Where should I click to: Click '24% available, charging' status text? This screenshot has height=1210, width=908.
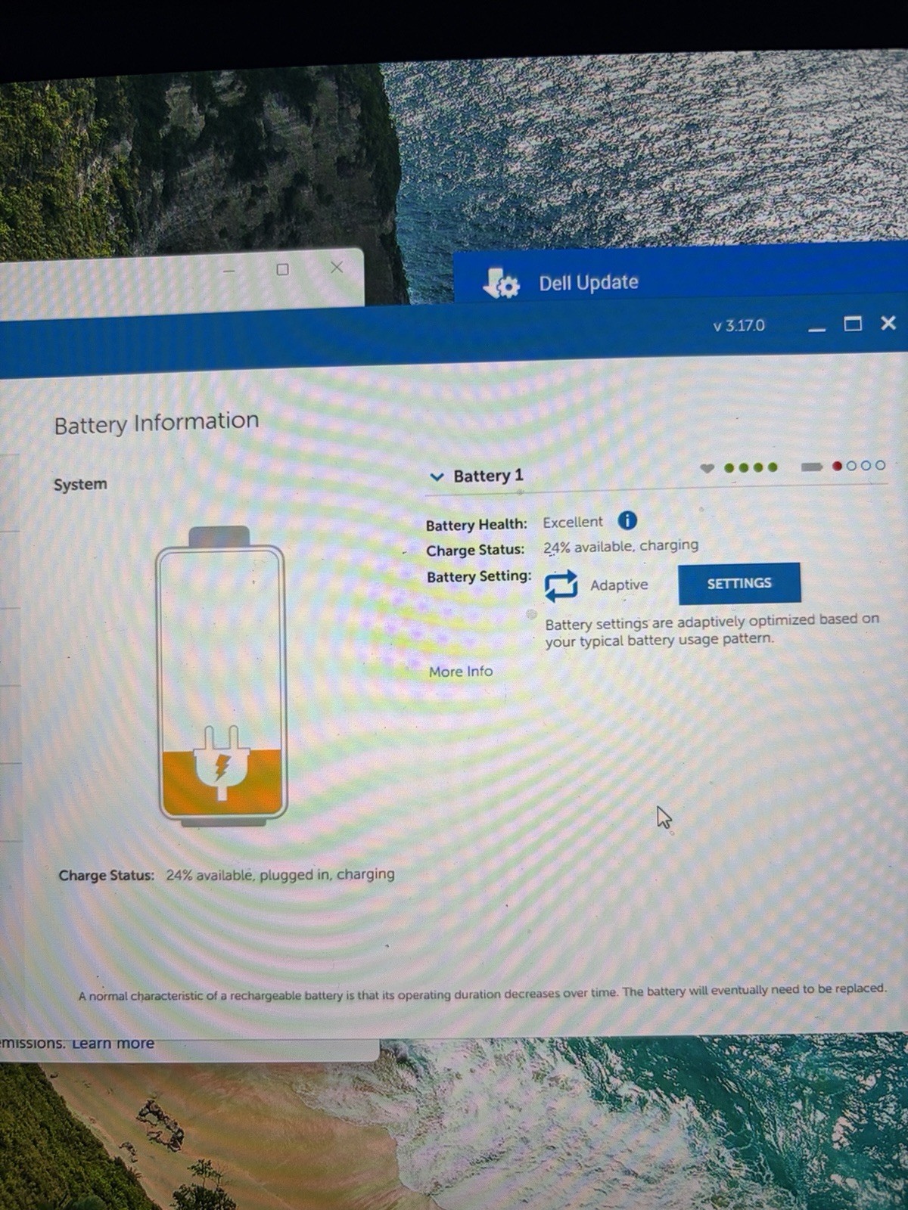[620, 546]
